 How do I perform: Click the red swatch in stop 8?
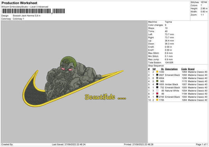(157, 94)
